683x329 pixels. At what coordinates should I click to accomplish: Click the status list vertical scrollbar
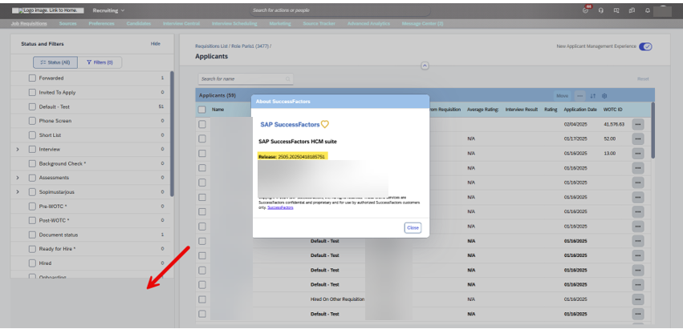point(172,134)
